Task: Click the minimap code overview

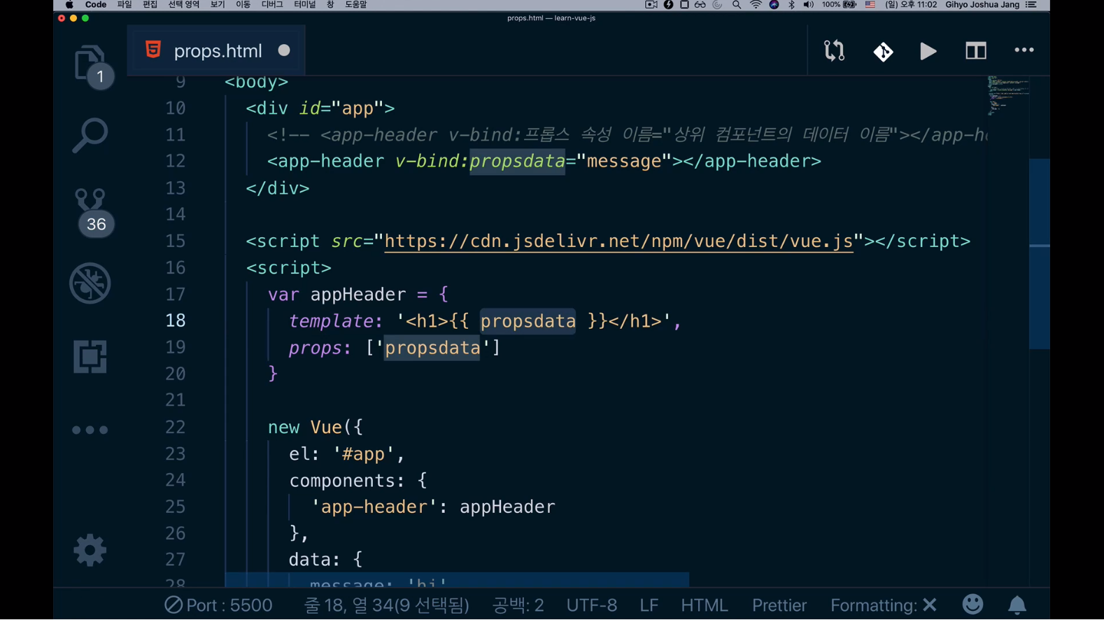Action: click(x=1007, y=96)
